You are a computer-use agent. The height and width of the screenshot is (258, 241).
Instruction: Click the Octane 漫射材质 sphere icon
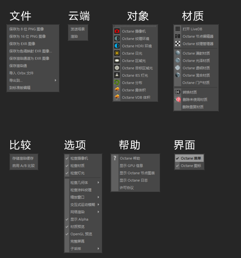pyautogui.click(x=177, y=53)
